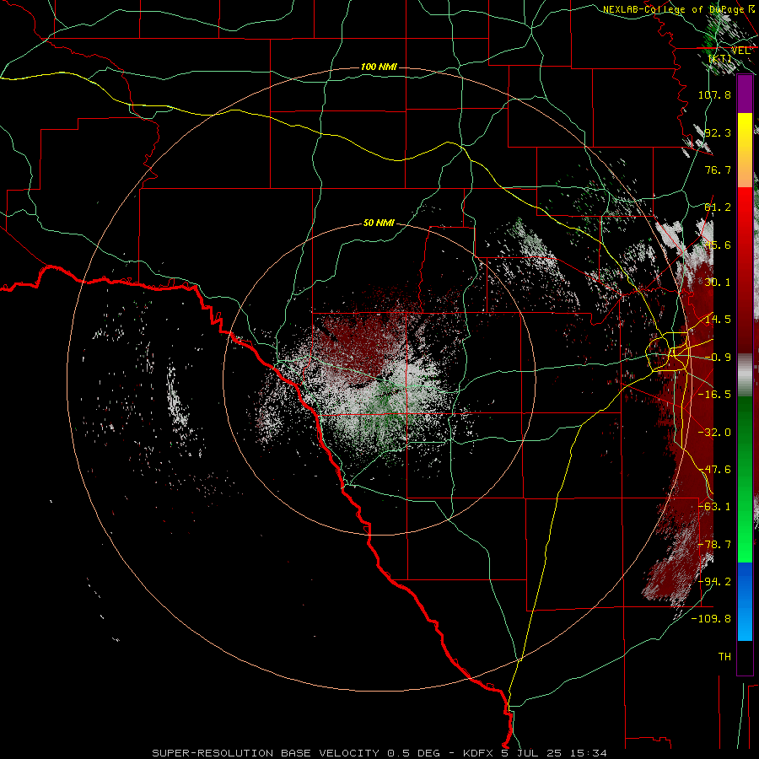This screenshot has height=759, width=759.
Task: Click the 30.1 velocity scale label
Action: (x=718, y=283)
